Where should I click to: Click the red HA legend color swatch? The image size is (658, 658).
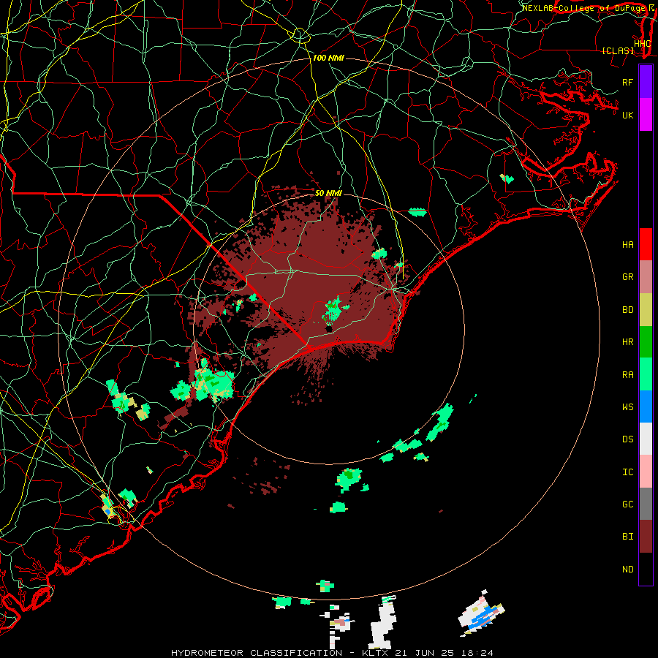tap(646, 244)
